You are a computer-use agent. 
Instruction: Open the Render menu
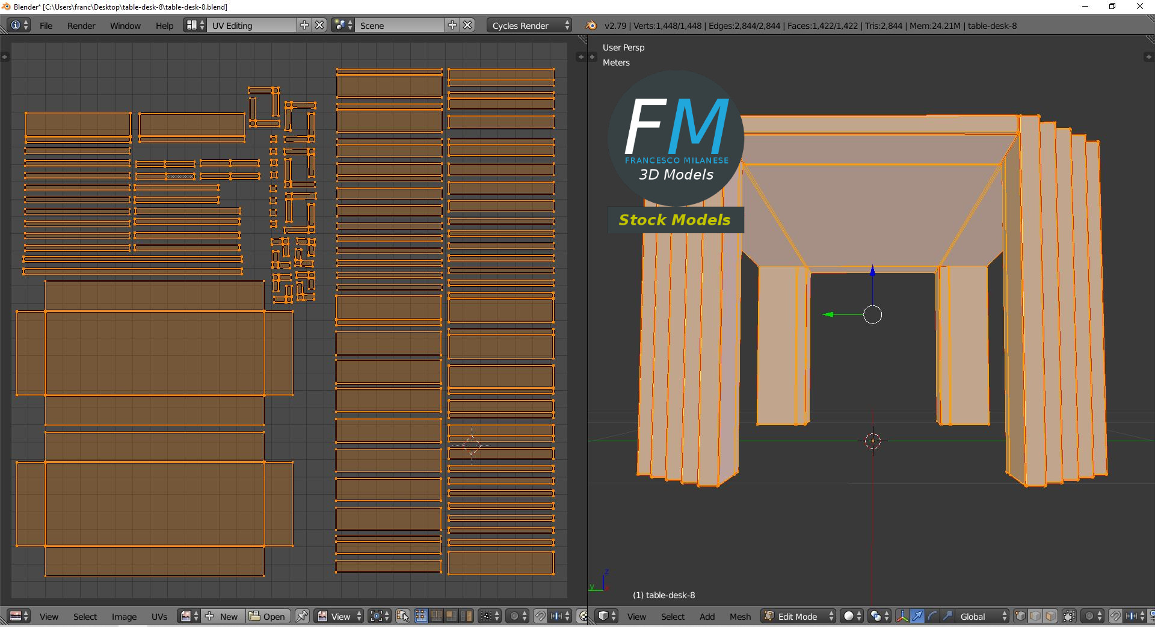pos(81,26)
